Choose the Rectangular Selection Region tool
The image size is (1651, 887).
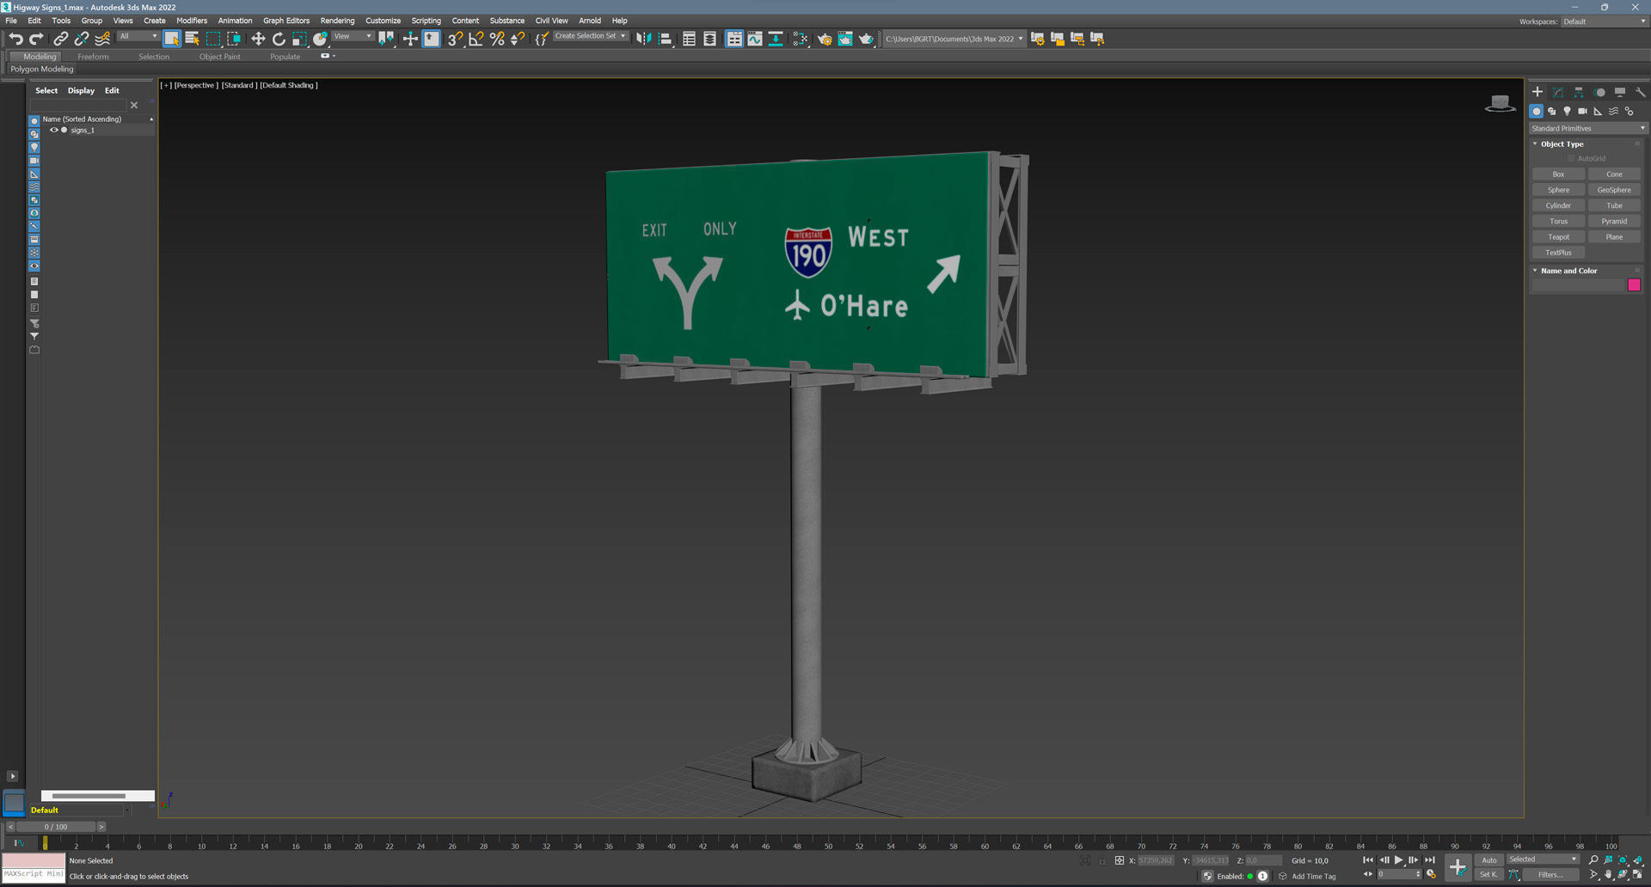[212, 39]
